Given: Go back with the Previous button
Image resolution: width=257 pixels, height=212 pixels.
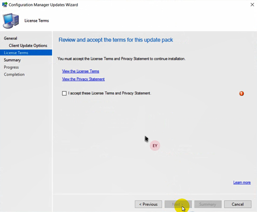Looking at the screenshot, I should coord(148,204).
